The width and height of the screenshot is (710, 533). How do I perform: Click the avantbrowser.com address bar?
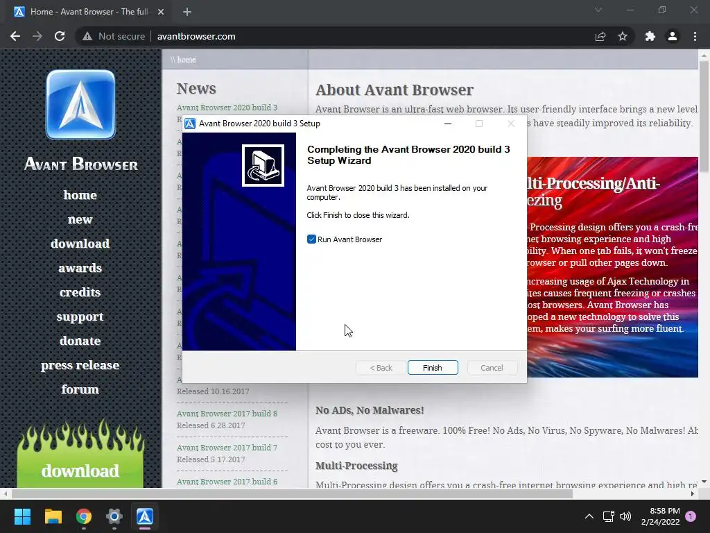pyautogui.click(x=196, y=36)
